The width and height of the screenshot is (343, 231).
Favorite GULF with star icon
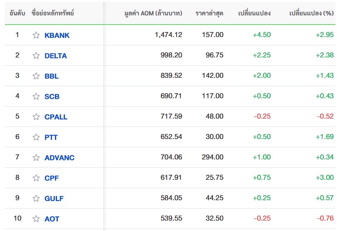click(36, 198)
